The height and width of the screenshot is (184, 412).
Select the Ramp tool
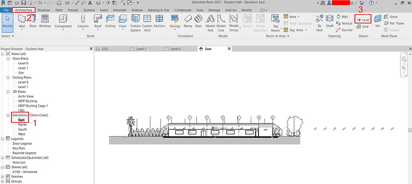(x=188, y=21)
